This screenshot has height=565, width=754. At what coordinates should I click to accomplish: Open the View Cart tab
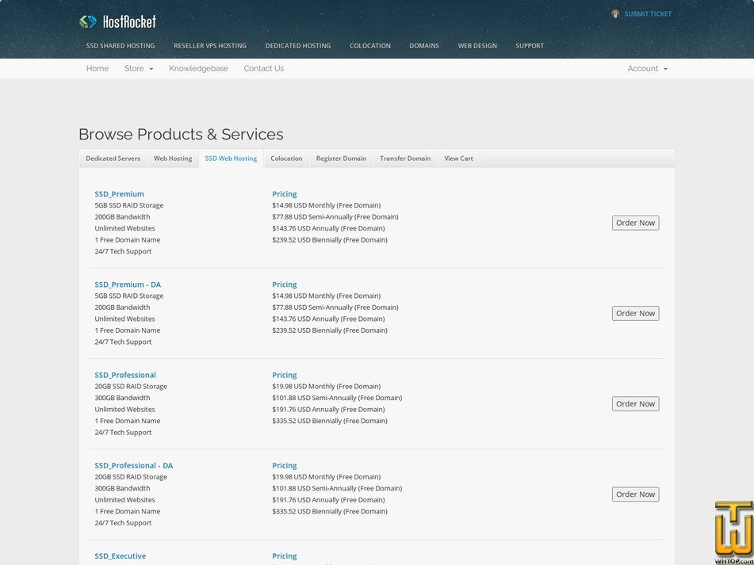tap(459, 158)
